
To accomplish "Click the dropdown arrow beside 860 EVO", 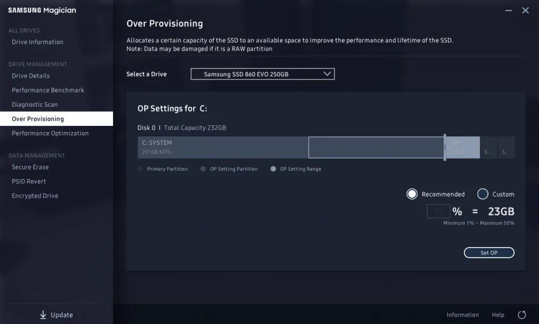I will [327, 74].
